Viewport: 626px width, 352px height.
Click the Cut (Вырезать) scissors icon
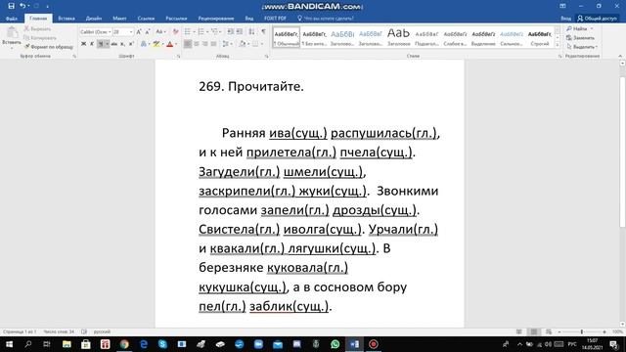click(26, 28)
